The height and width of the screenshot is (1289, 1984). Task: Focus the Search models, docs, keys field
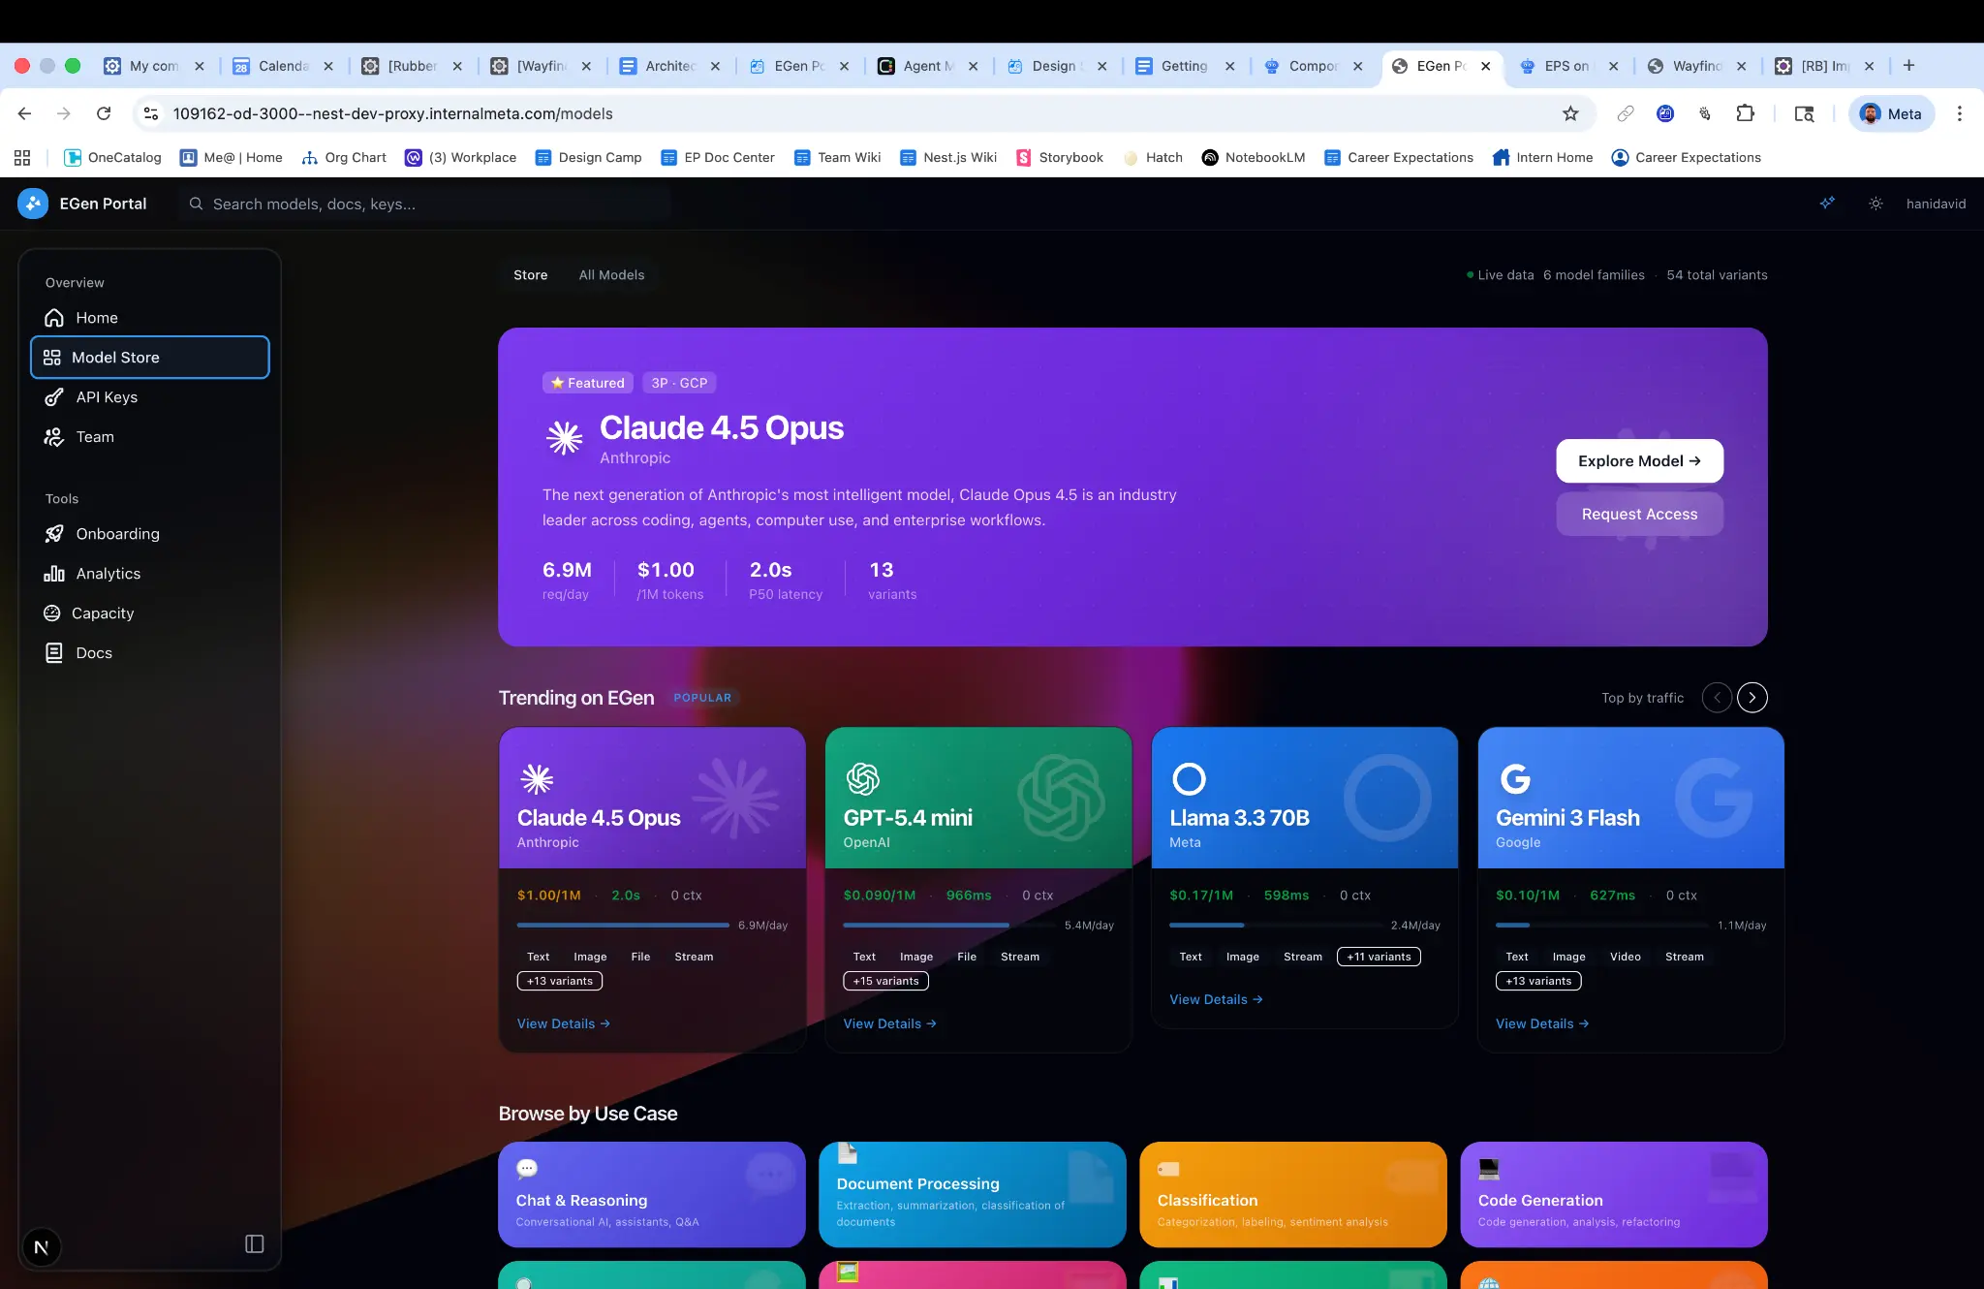click(x=424, y=204)
